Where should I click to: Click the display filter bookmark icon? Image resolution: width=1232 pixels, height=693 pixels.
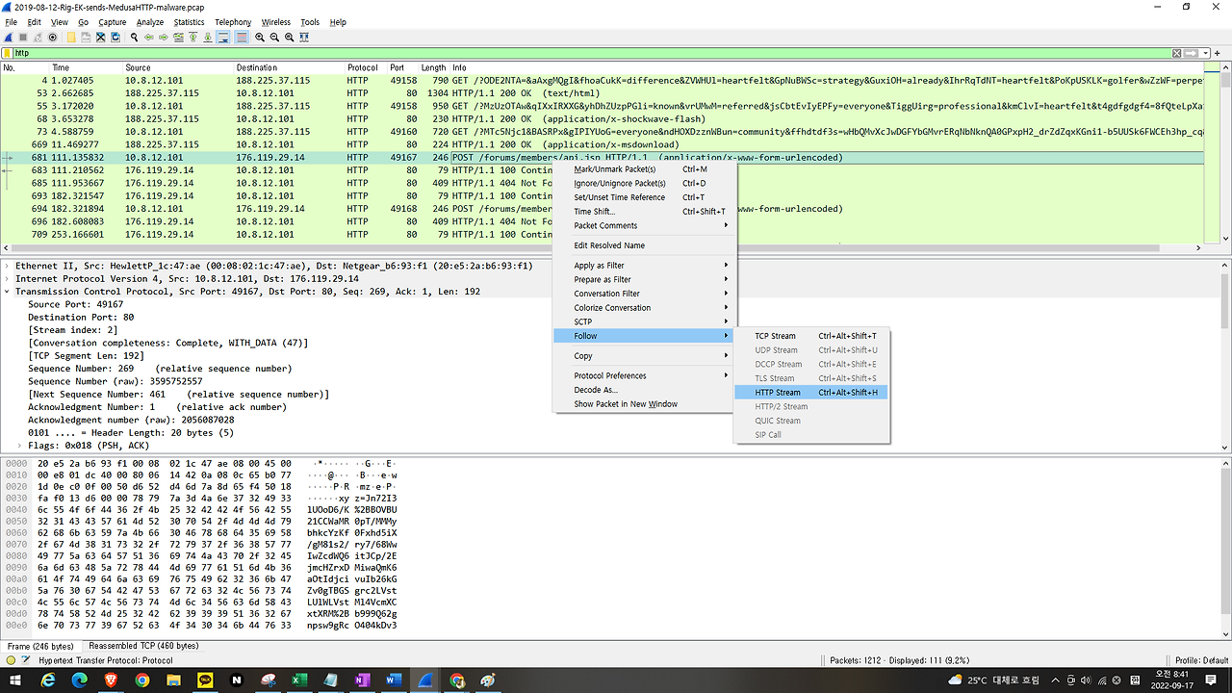(x=8, y=53)
